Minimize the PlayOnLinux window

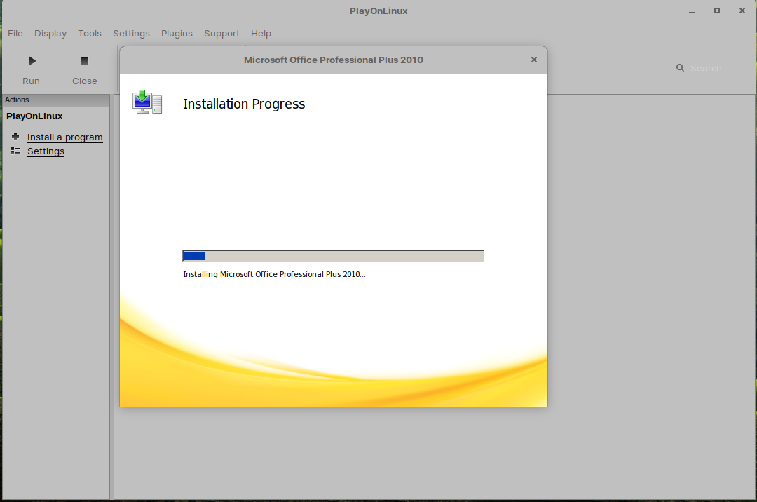coord(692,11)
